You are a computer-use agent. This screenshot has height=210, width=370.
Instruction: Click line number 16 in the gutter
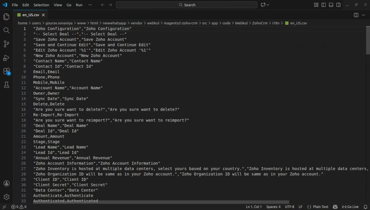24,109
